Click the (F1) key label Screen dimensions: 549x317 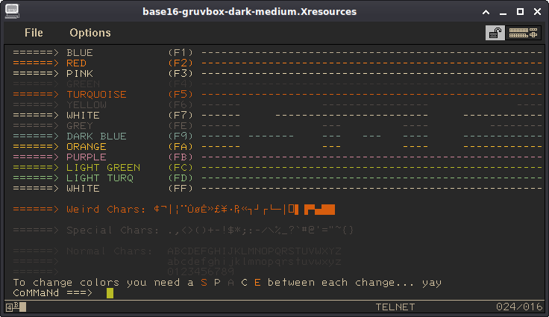coord(181,52)
